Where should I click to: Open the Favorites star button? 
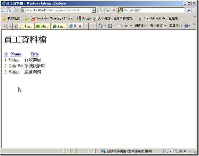(x=11, y=18)
